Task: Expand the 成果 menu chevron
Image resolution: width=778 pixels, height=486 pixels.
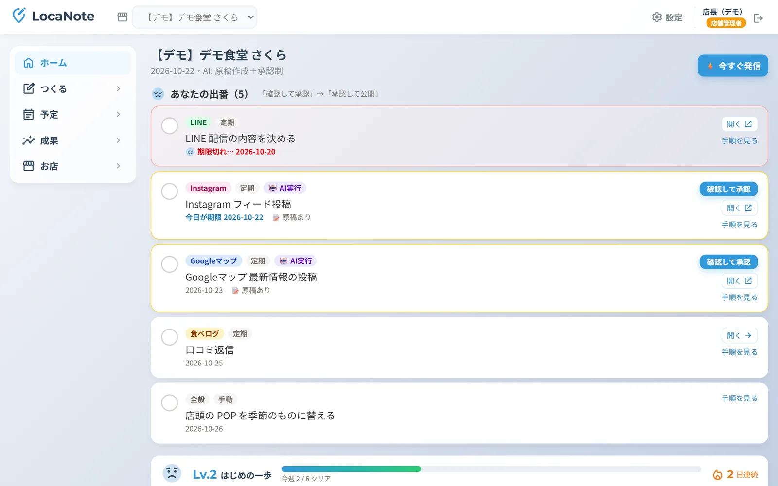Action: (x=118, y=140)
